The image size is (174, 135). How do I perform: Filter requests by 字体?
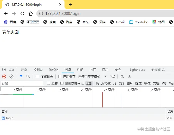tap(147, 83)
